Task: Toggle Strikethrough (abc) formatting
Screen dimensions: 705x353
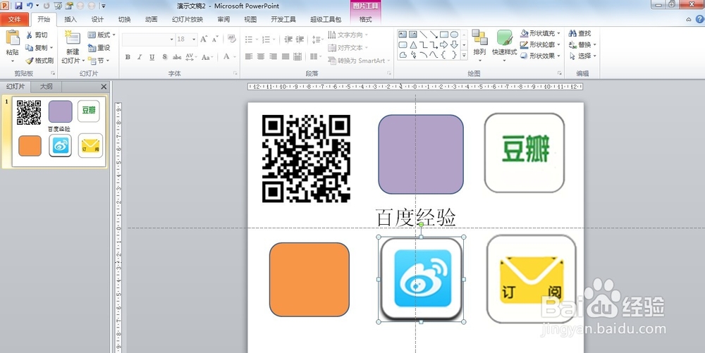Action: coord(177,57)
